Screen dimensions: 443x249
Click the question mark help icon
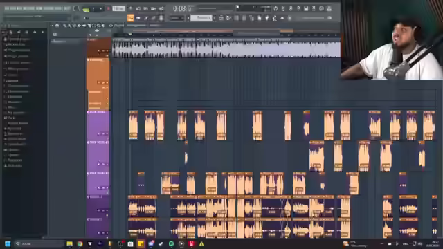click(x=298, y=8)
